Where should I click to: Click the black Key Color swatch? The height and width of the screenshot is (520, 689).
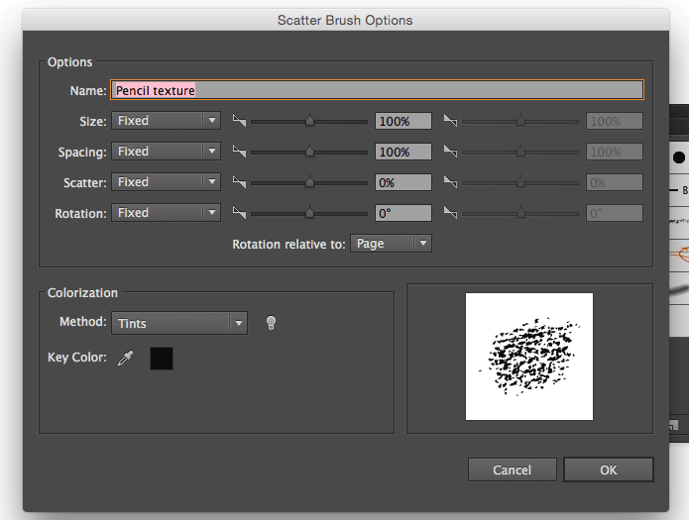pyautogui.click(x=162, y=359)
